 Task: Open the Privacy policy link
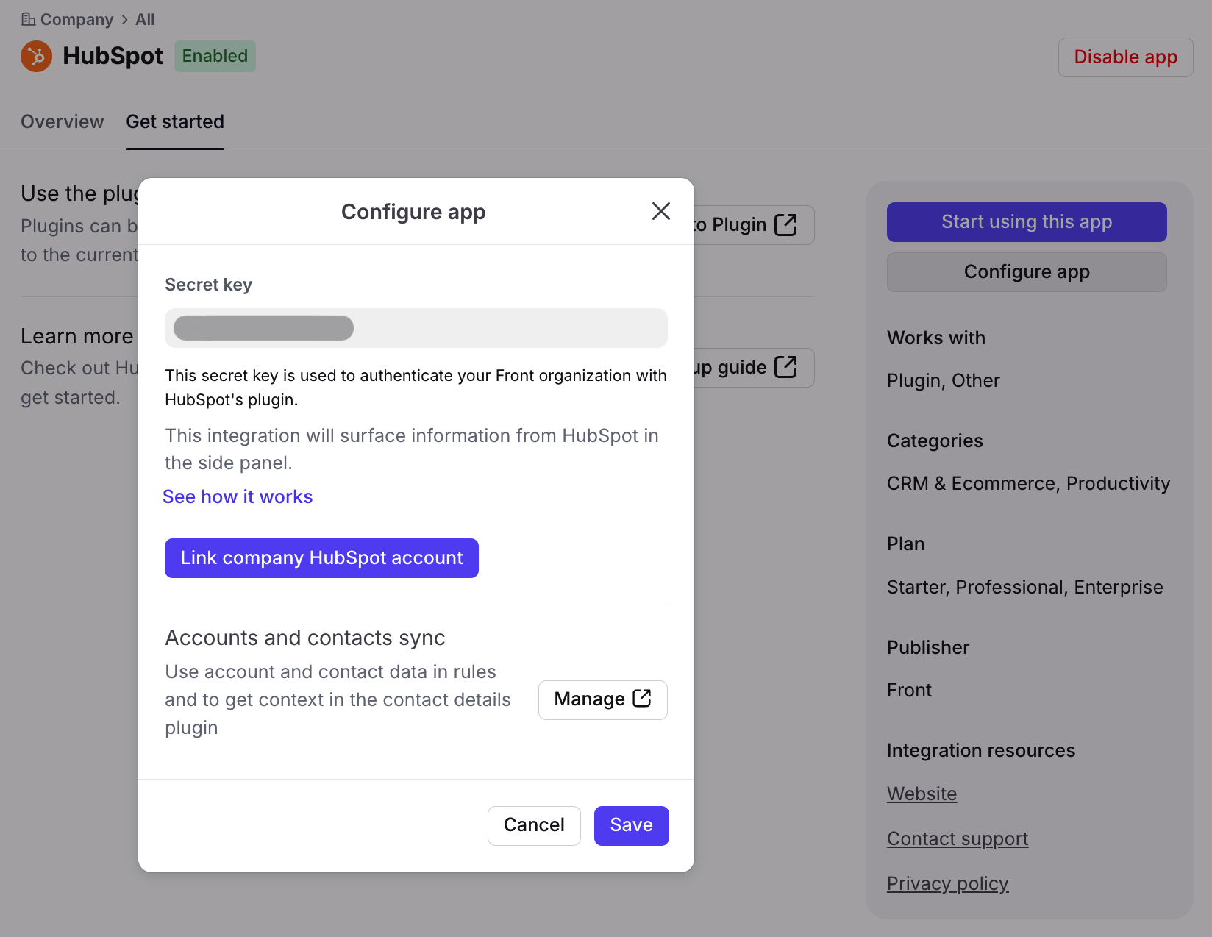point(947,884)
